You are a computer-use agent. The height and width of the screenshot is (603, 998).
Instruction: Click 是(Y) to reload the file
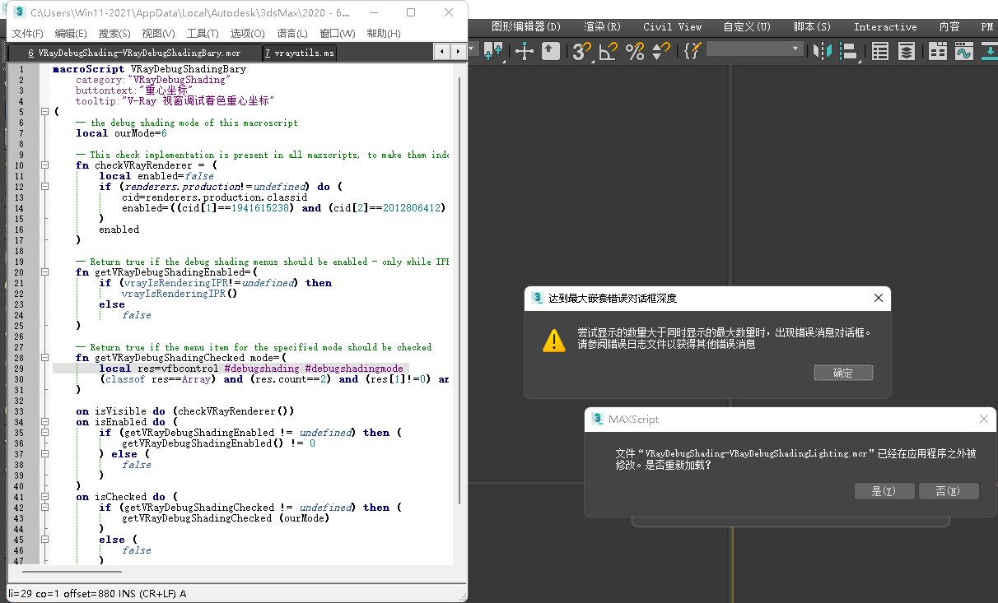click(884, 491)
